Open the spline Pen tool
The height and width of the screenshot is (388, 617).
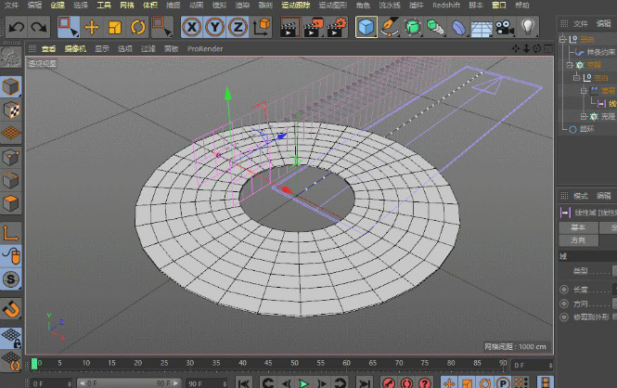click(390, 27)
